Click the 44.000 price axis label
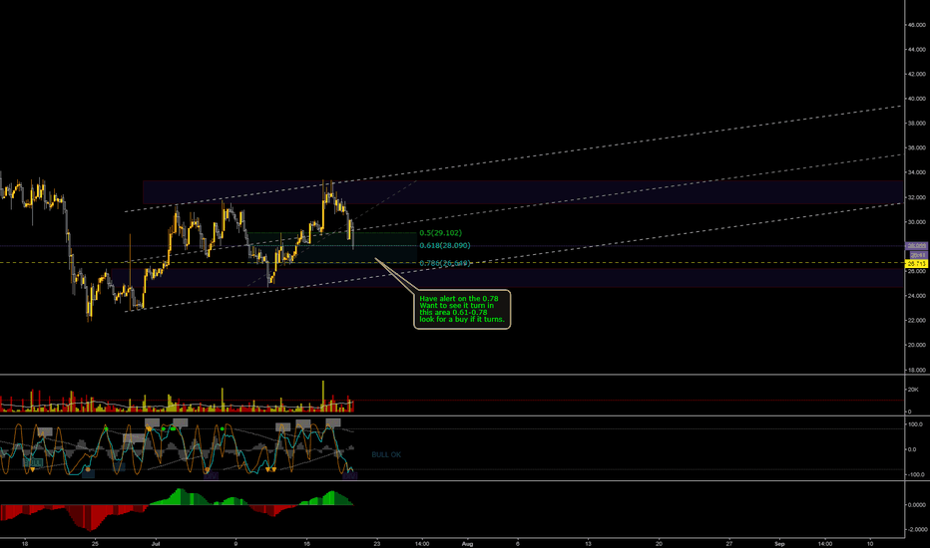Screen dimensions: 930x548 pos(916,50)
